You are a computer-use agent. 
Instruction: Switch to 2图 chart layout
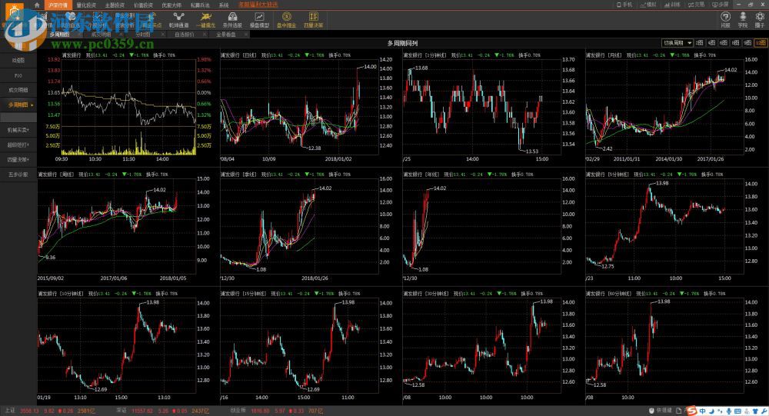pos(699,43)
